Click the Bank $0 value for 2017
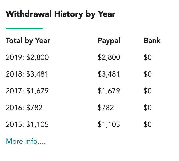Viewport: 179px width, 161px height. point(148,91)
